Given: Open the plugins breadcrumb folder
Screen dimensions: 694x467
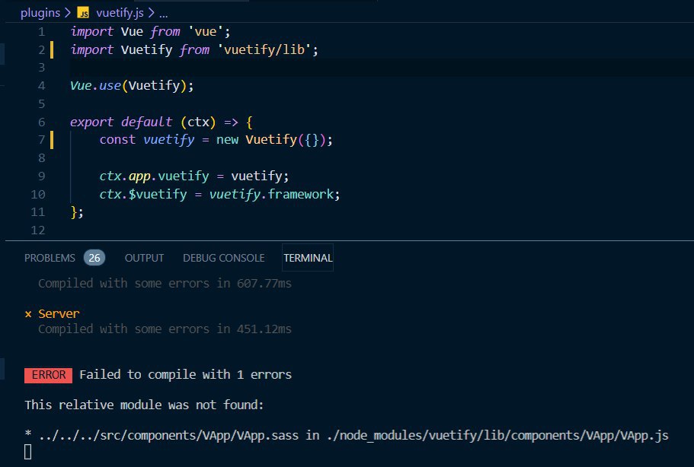Looking at the screenshot, I should tap(40, 13).
